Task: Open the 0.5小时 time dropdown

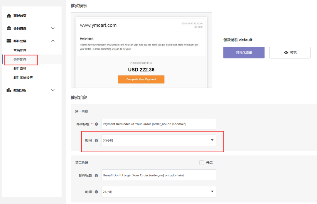Action: pos(158,140)
